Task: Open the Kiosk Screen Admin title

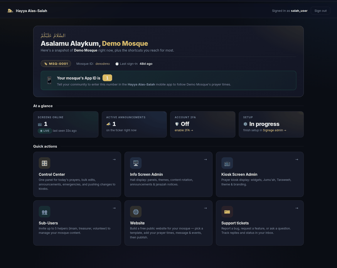Action: [x=239, y=174]
